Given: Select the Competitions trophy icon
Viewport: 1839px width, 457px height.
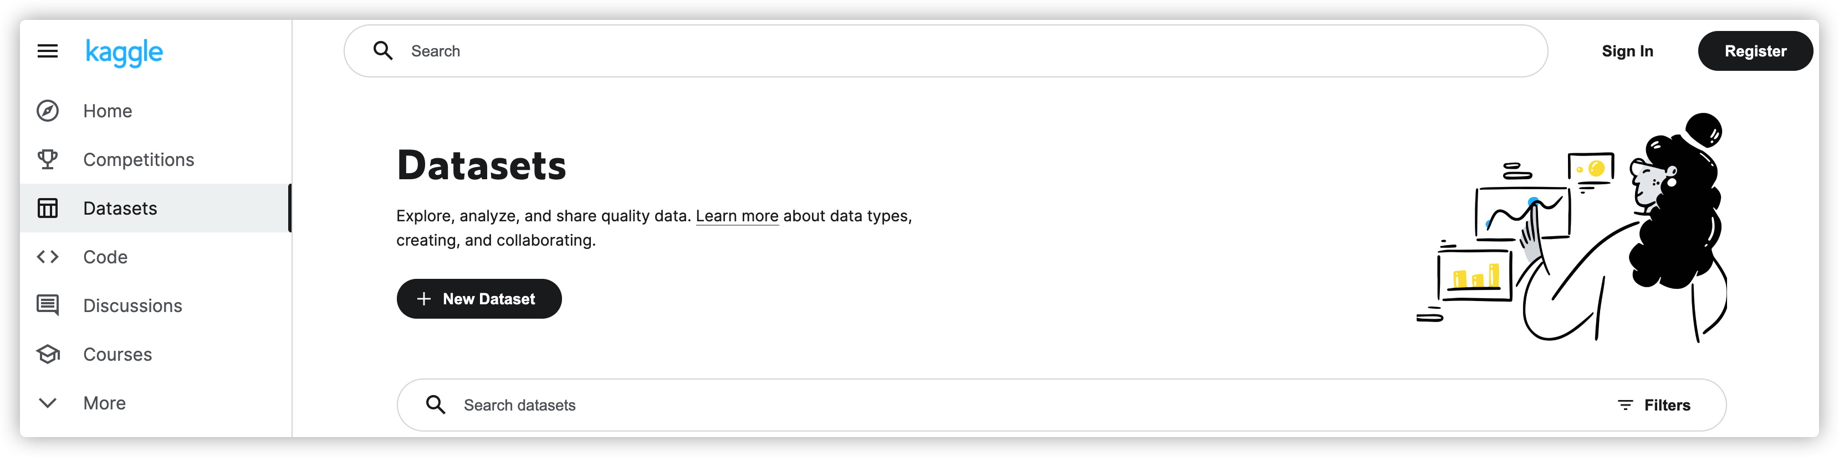Looking at the screenshot, I should coord(48,160).
